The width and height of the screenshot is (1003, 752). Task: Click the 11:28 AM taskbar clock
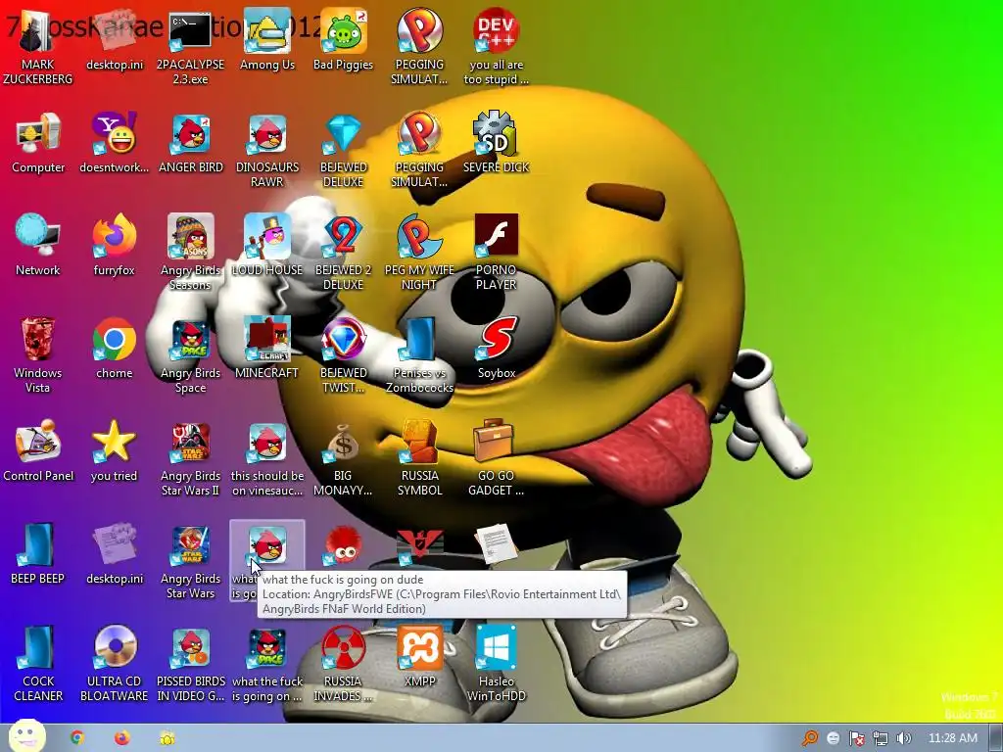click(952, 738)
